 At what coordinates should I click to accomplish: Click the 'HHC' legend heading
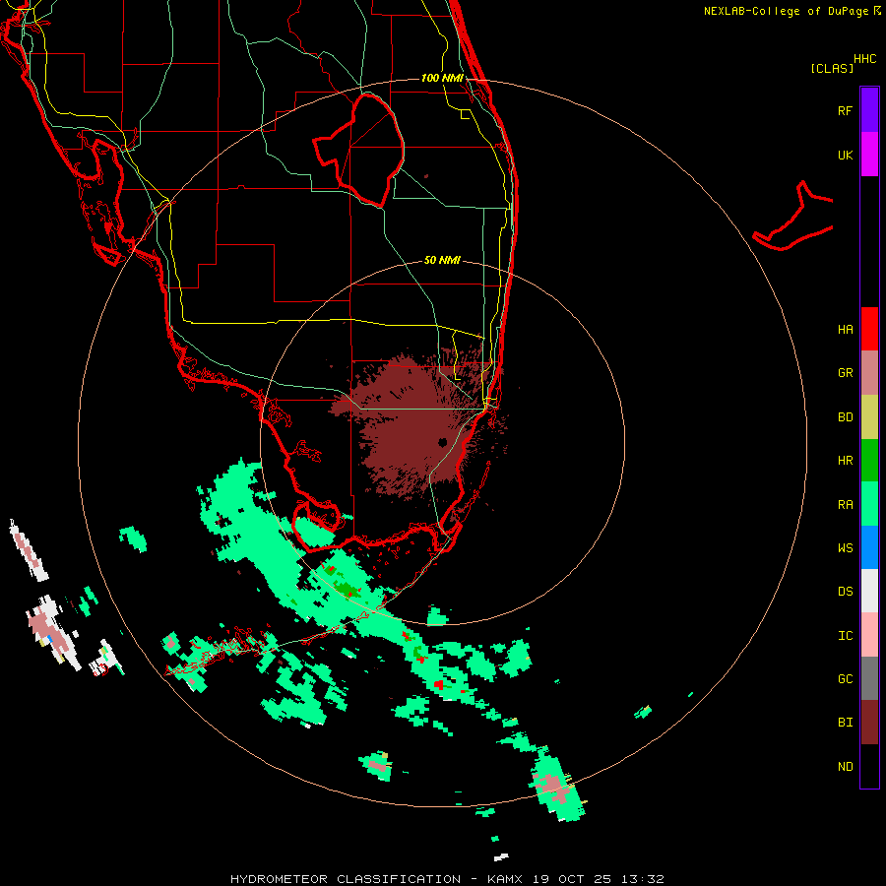click(865, 59)
